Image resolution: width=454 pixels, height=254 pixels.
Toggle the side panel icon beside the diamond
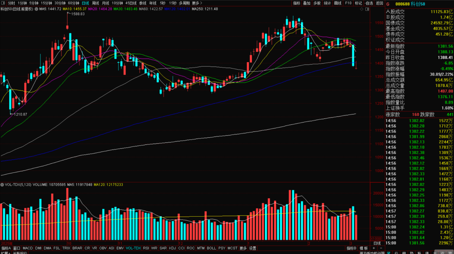click(x=367, y=9)
